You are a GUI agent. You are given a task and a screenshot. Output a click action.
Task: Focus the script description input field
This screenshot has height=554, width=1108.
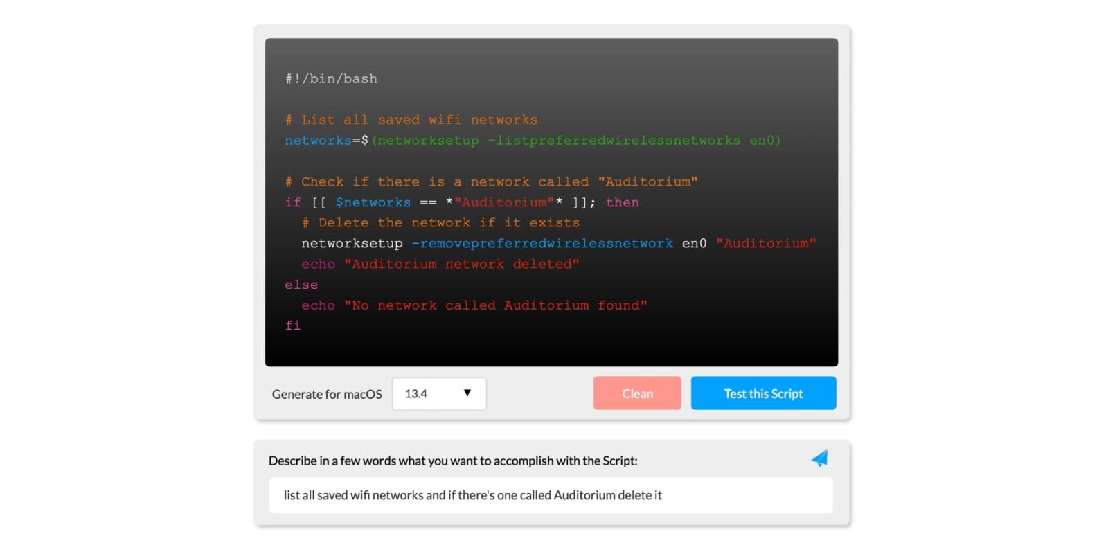pos(551,495)
